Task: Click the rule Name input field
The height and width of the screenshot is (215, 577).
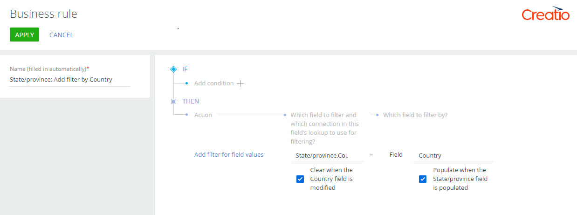Action: (x=70, y=80)
